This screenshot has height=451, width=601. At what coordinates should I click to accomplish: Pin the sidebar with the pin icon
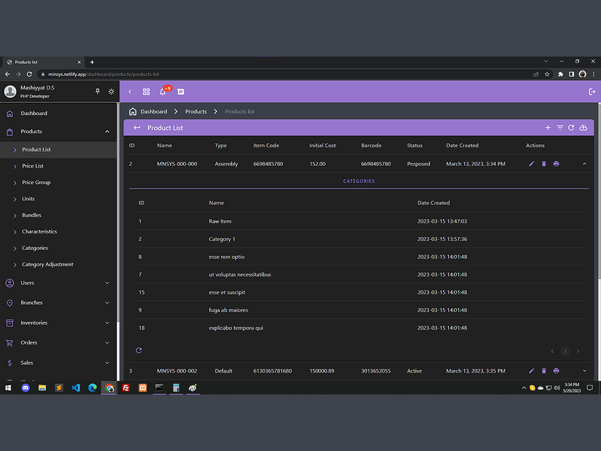pyautogui.click(x=97, y=91)
